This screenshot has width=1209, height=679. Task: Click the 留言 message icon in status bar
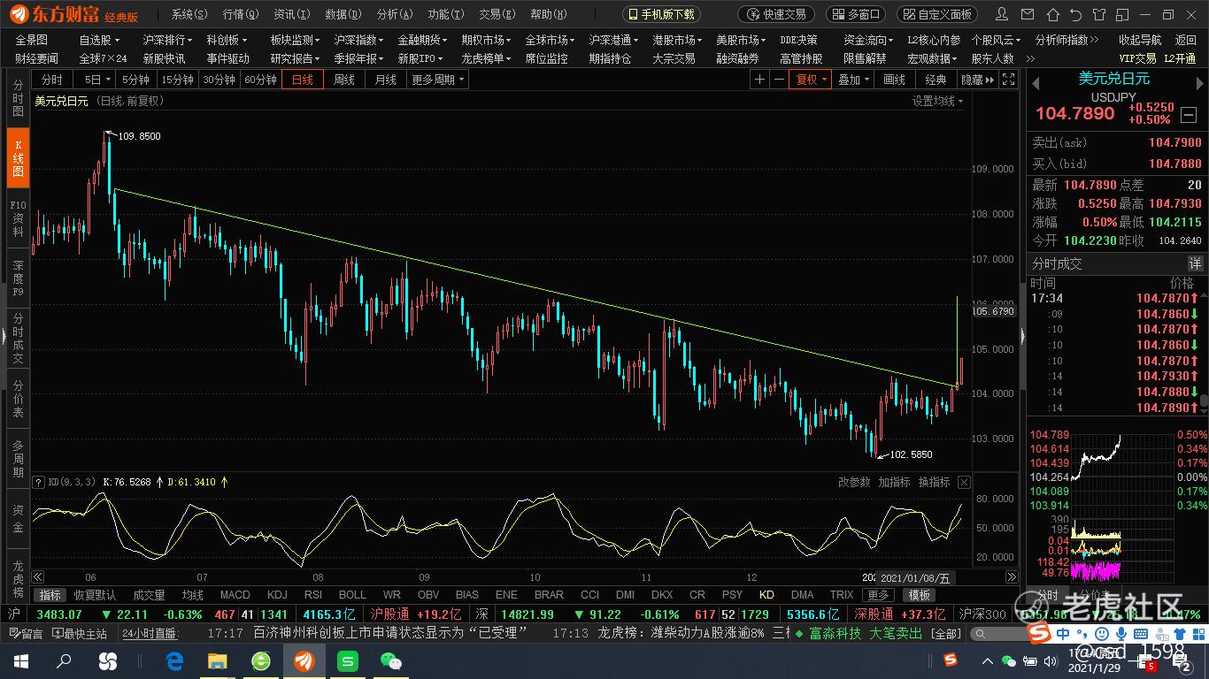(x=25, y=634)
